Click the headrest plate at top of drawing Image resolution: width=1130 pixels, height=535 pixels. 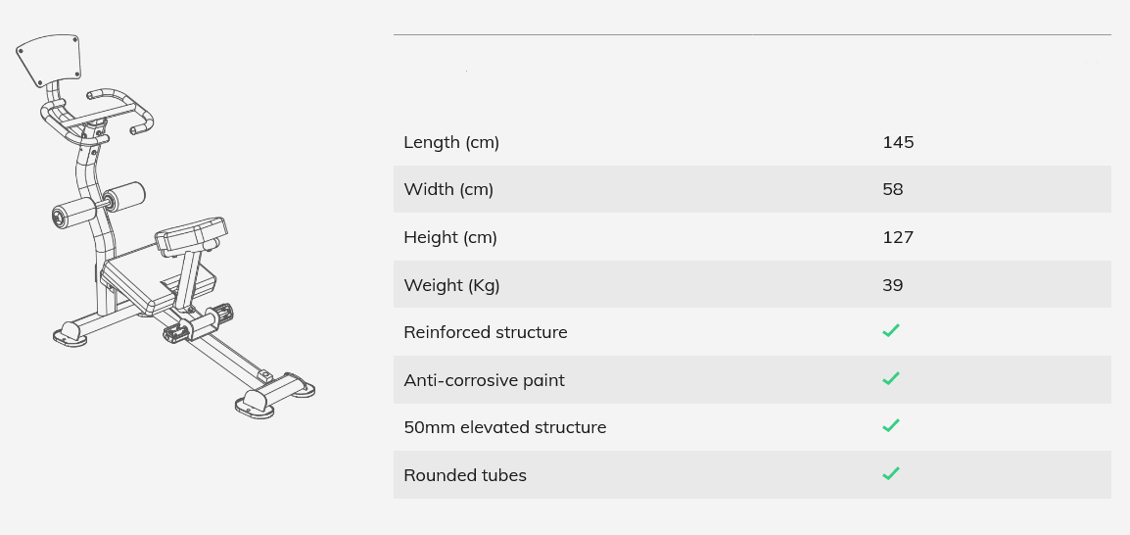tap(48, 59)
